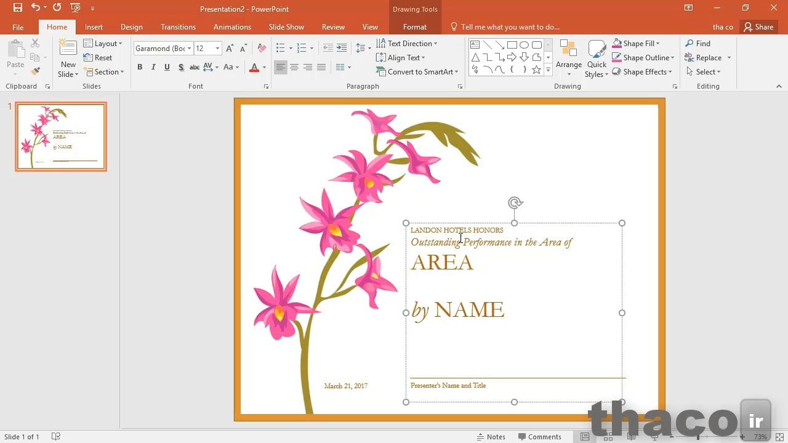Switch to the Animations tab
This screenshot has width=788, height=443.
[x=232, y=27]
